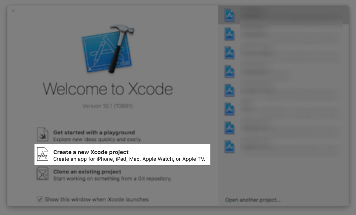
Task: Click the Swift playground icon
Action: click(x=43, y=135)
